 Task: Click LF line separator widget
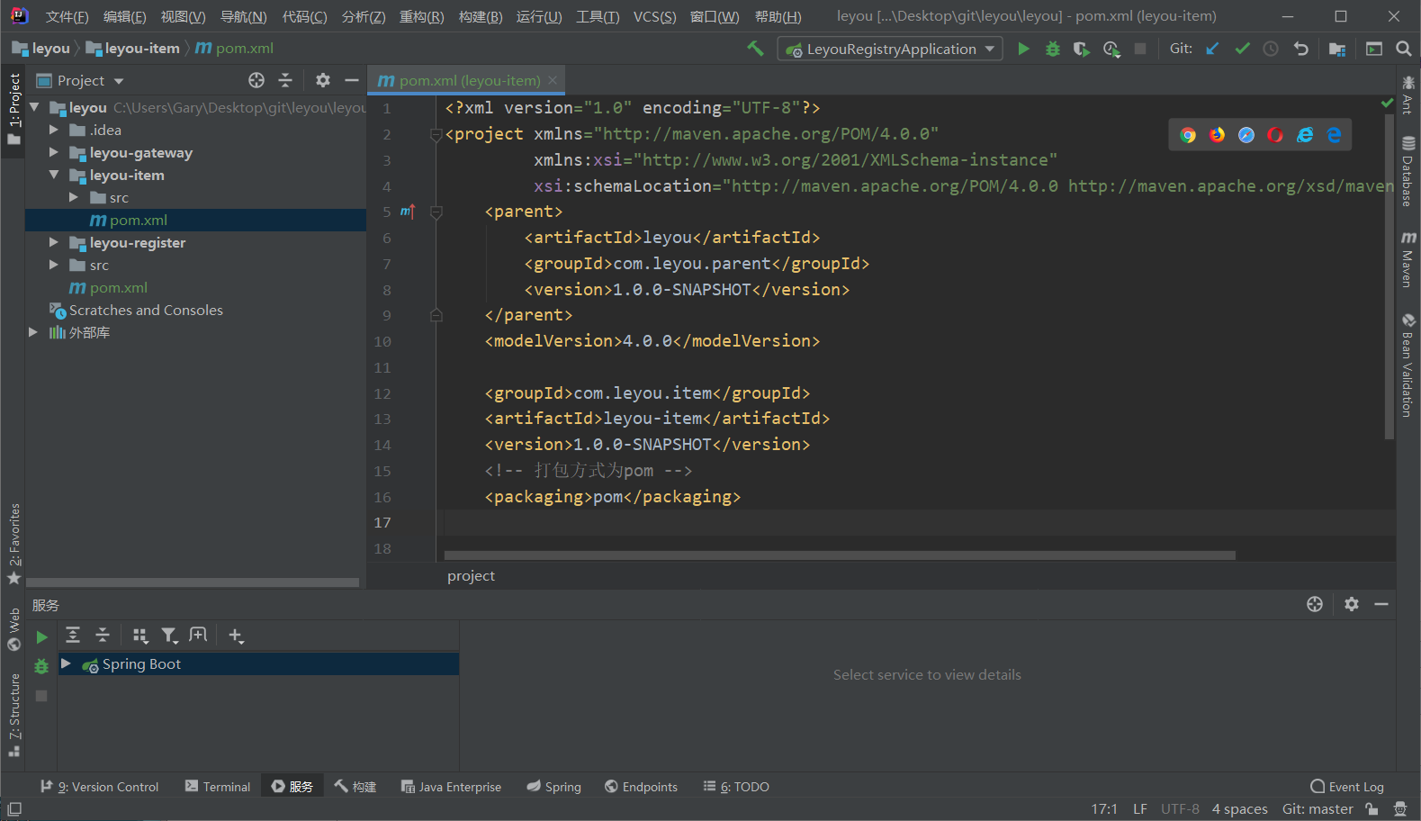coord(1140,808)
